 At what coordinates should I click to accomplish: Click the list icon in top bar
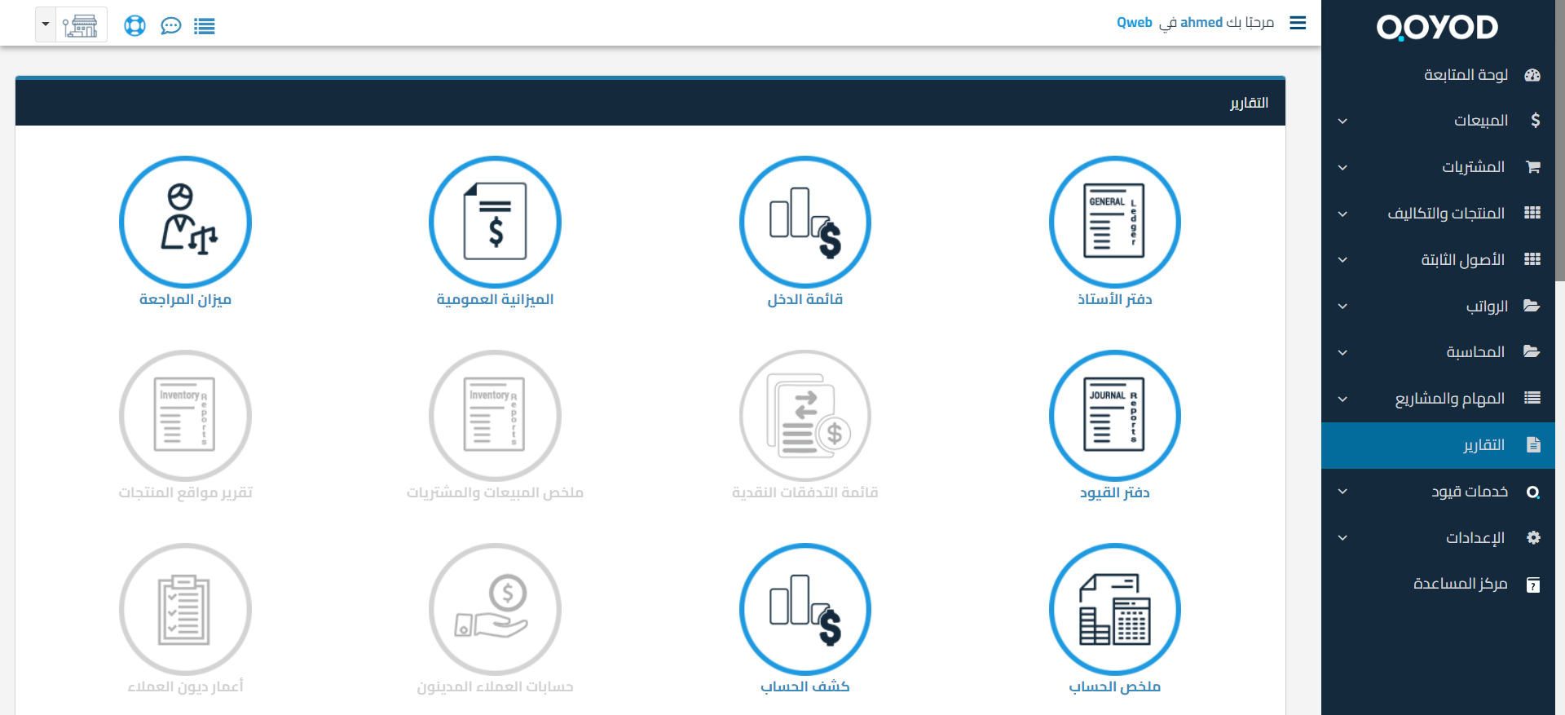tap(205, 26)
